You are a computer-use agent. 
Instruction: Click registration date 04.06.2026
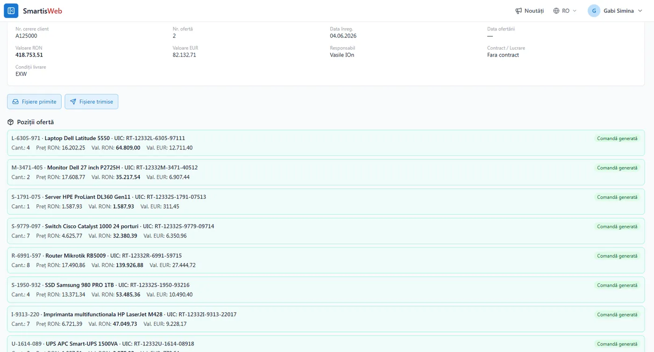coord(343,36)
